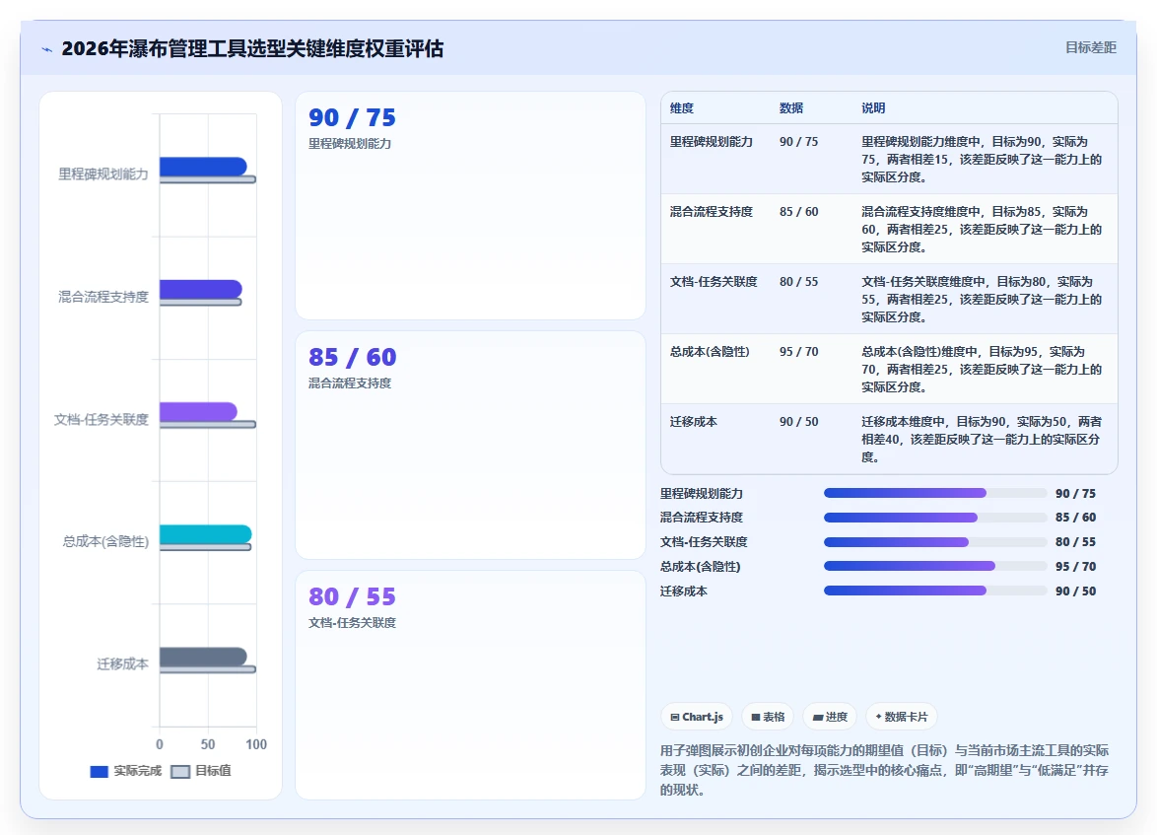This screenshot has height=835, width=1157.
Task: Click the 数据 column header
Action: coord(791,107)
